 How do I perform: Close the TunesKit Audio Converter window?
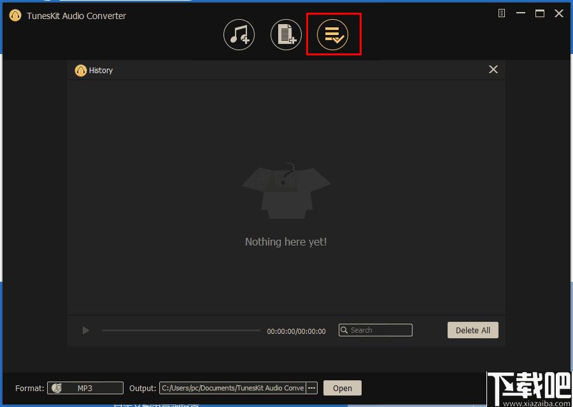pyautogui.click(x=559, y=13)
